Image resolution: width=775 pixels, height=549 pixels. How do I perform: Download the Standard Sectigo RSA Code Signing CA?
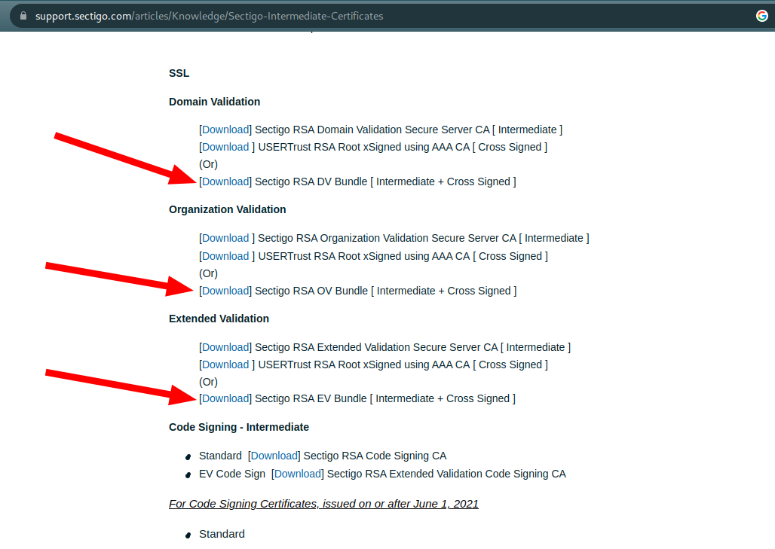273,455
